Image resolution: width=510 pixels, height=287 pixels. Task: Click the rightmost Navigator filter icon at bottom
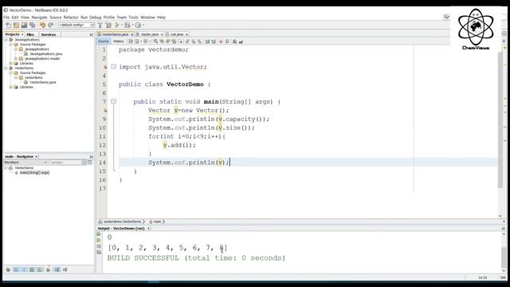[x=65, y=269]
